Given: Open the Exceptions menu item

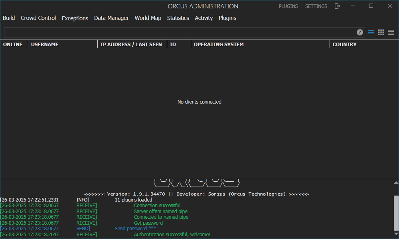Looking at the screenshot, I should (x=75, y=18).
